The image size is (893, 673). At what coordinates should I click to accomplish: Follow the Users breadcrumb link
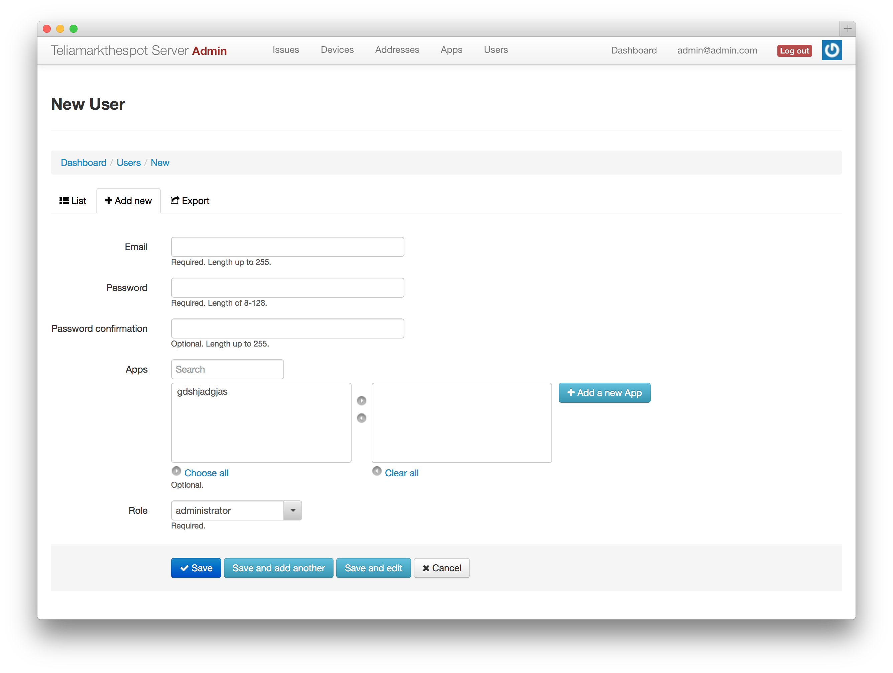pos(128,162)
